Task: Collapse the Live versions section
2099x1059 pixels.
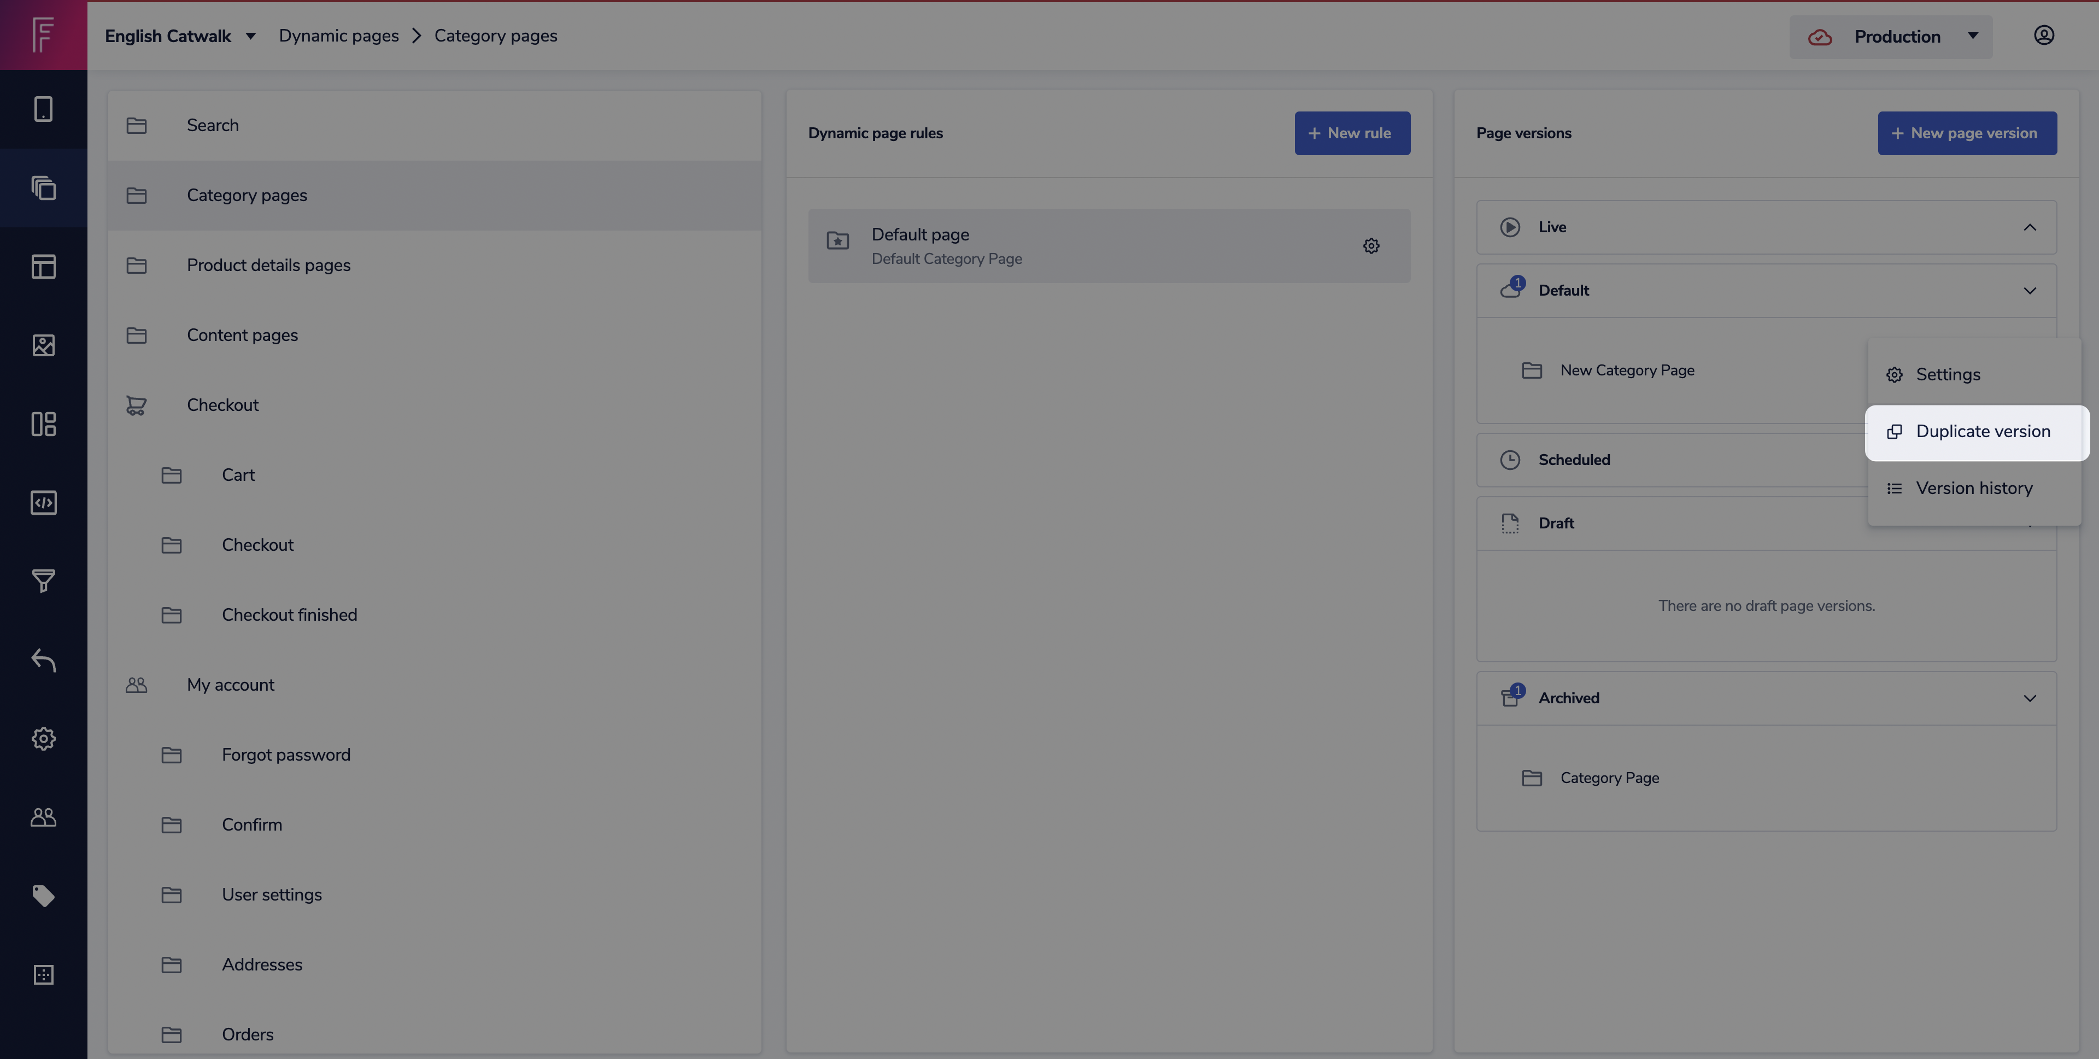Action: click(2029, 227)
